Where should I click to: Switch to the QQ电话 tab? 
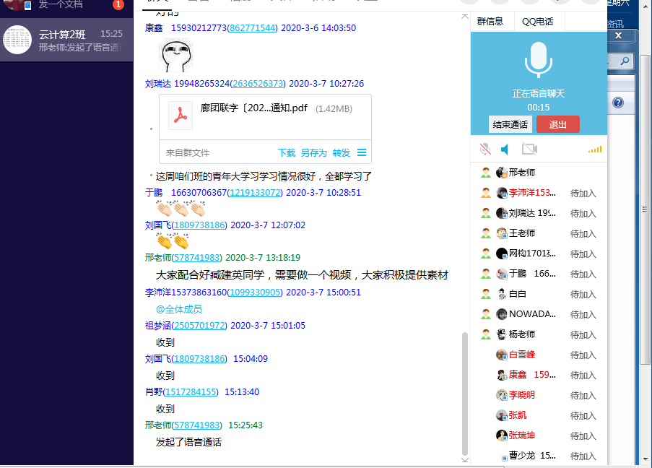(x=538, y=21)
